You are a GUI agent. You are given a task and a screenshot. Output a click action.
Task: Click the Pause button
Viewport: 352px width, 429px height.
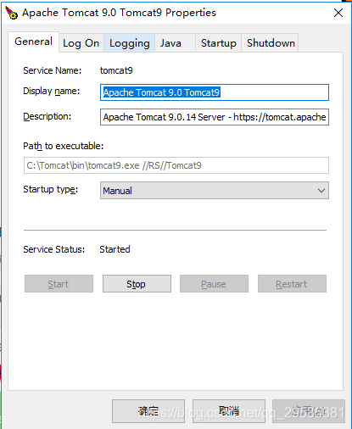coord(214,284)
